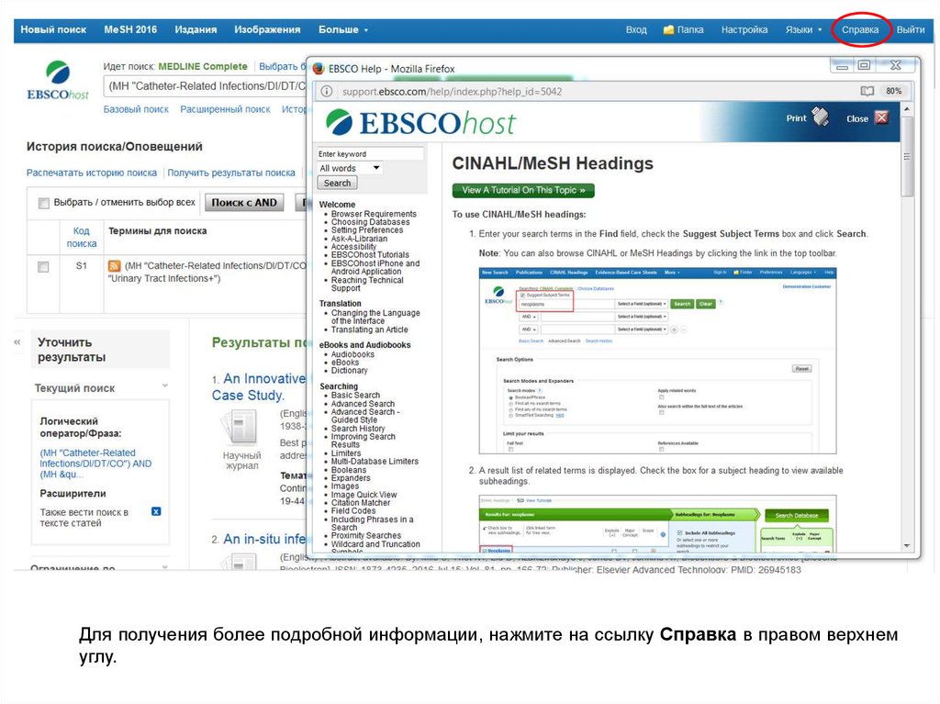Click the red Close X icon in the help header

881,117
